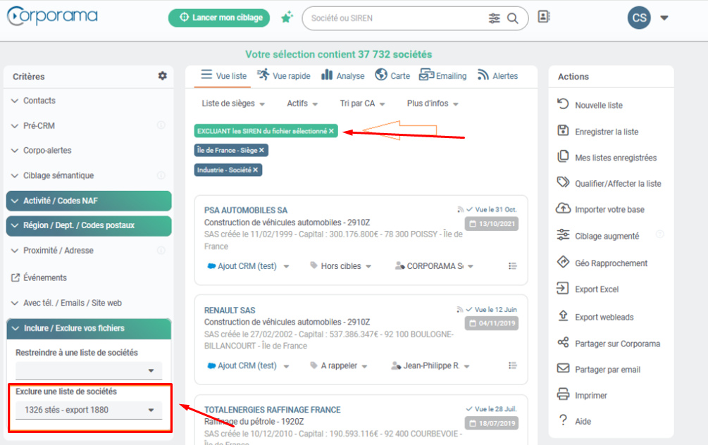Open search filter sliders icon
Viewport: 708px width, 445px height.
pyautogui.click(x=495, y=18)
